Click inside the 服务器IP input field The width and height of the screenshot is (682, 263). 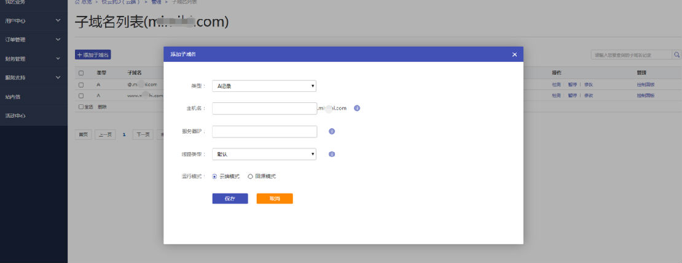264,131
